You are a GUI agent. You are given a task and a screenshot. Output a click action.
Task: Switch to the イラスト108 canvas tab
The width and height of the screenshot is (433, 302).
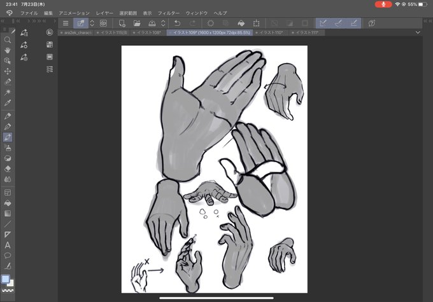pos(148,32)
